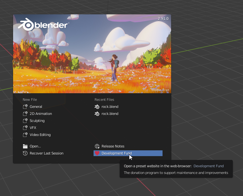The width and height of the screenshot is (243, 196).
Task: Click the new file icon beside 2D Animation
Action: point(25,114)
